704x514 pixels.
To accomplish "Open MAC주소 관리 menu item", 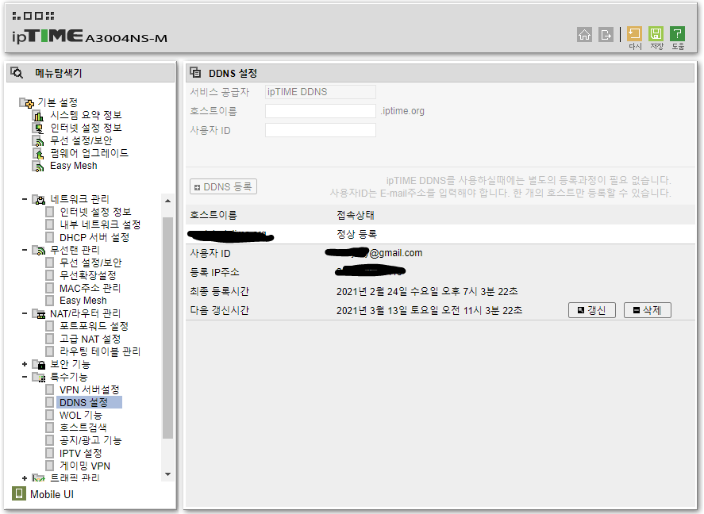I will [90, 288].
